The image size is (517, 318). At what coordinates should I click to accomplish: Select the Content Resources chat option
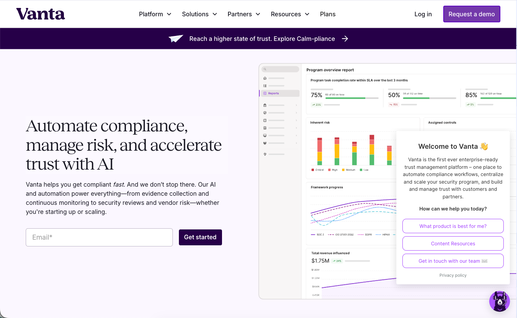(x=453, y=243)
